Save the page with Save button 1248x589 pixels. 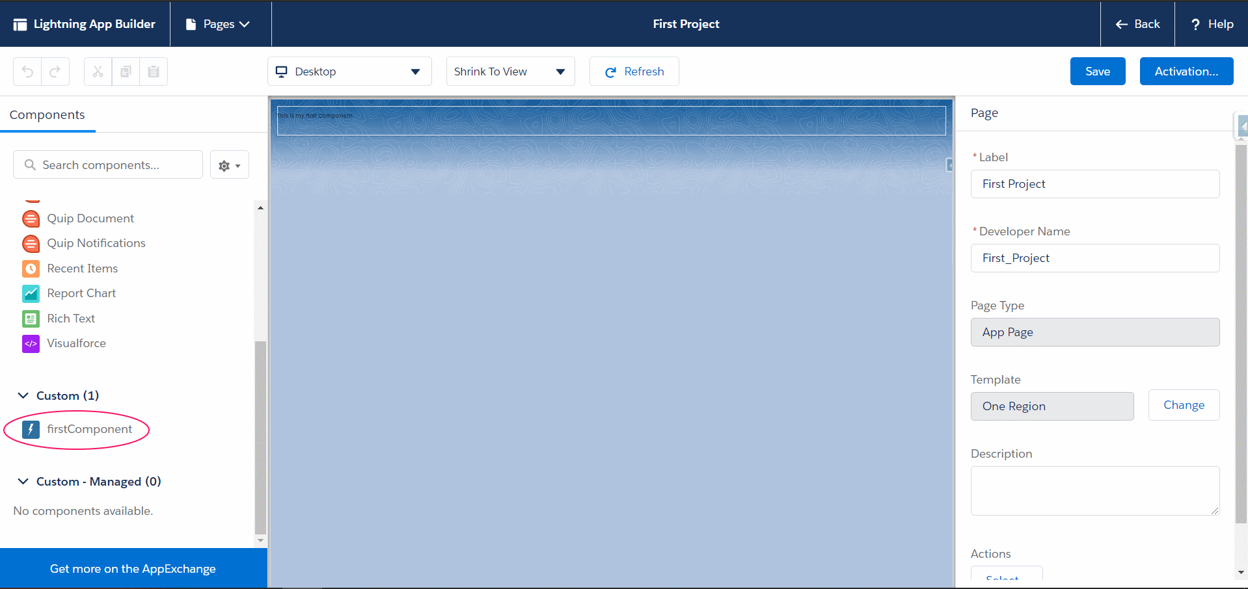click(1098, 72)
